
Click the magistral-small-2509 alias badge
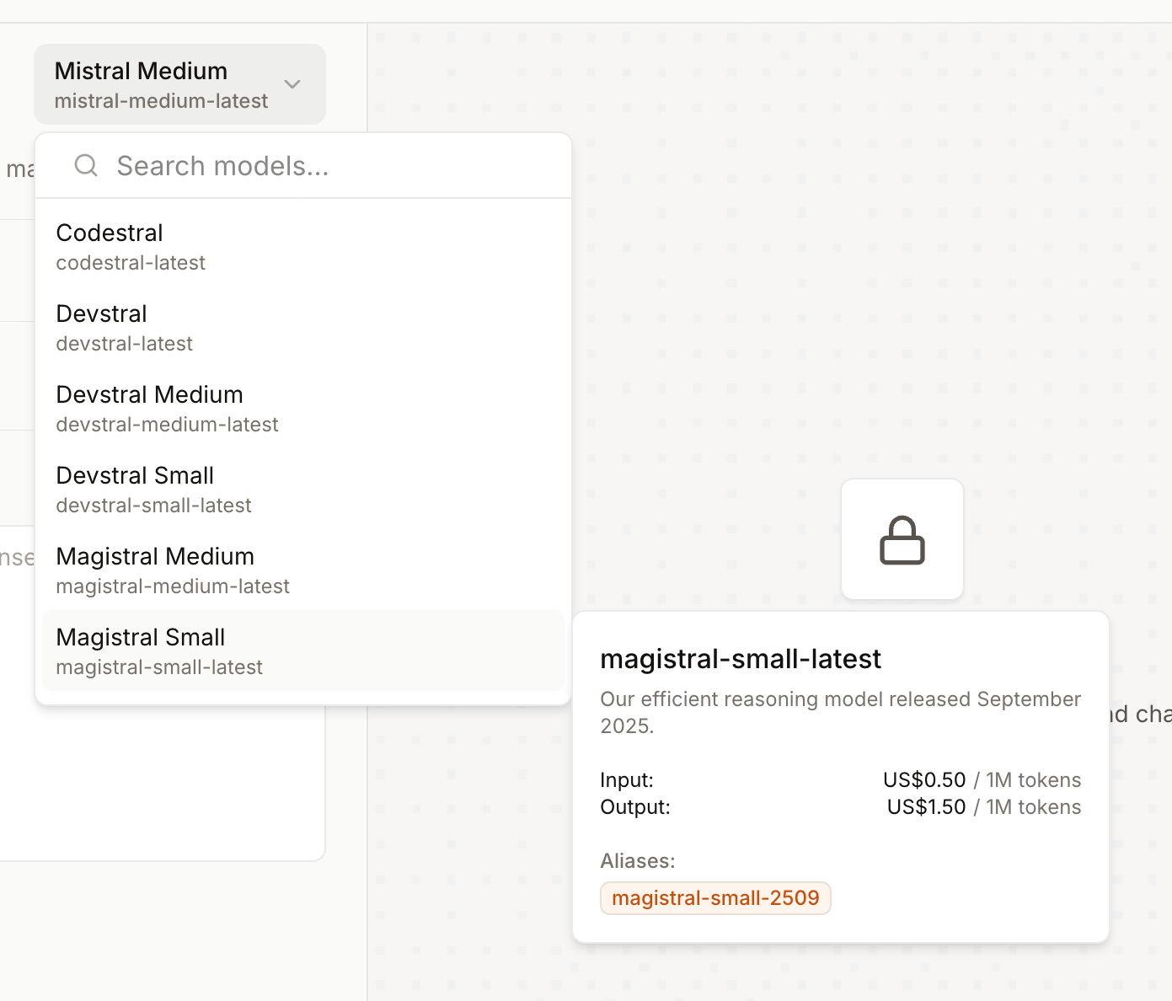click(715, 898)
